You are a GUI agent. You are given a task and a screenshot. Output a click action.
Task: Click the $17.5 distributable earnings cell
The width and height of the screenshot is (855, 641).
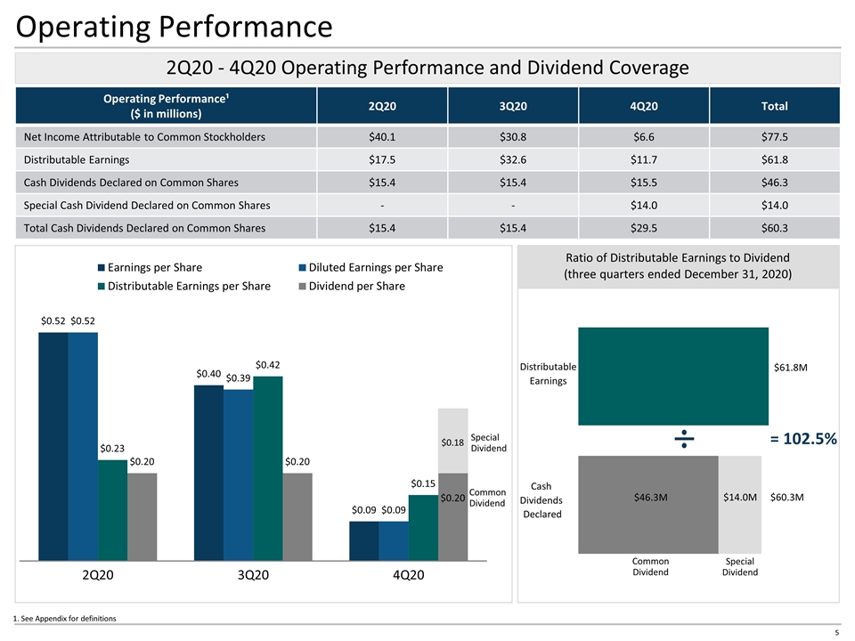382,160
